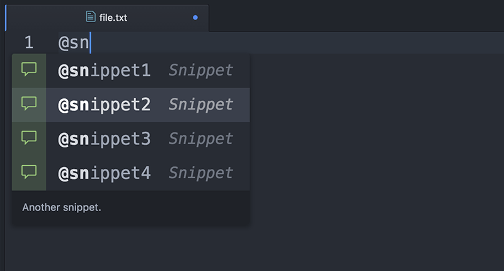Viewport: 504px width, 271px height.
Task: Click the empty tab bar beside file.txt
Action: (353, 16)
